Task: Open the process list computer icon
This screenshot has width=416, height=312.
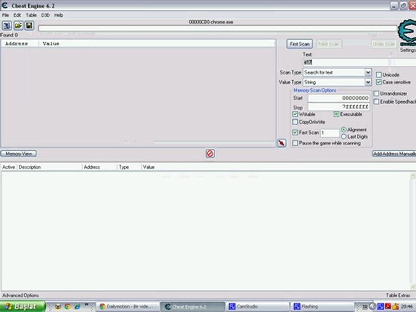Action: coord(7,26)
